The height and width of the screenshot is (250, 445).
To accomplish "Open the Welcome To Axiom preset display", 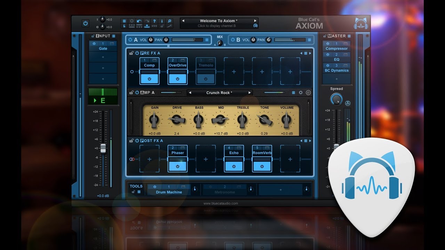I will (219, 21).
